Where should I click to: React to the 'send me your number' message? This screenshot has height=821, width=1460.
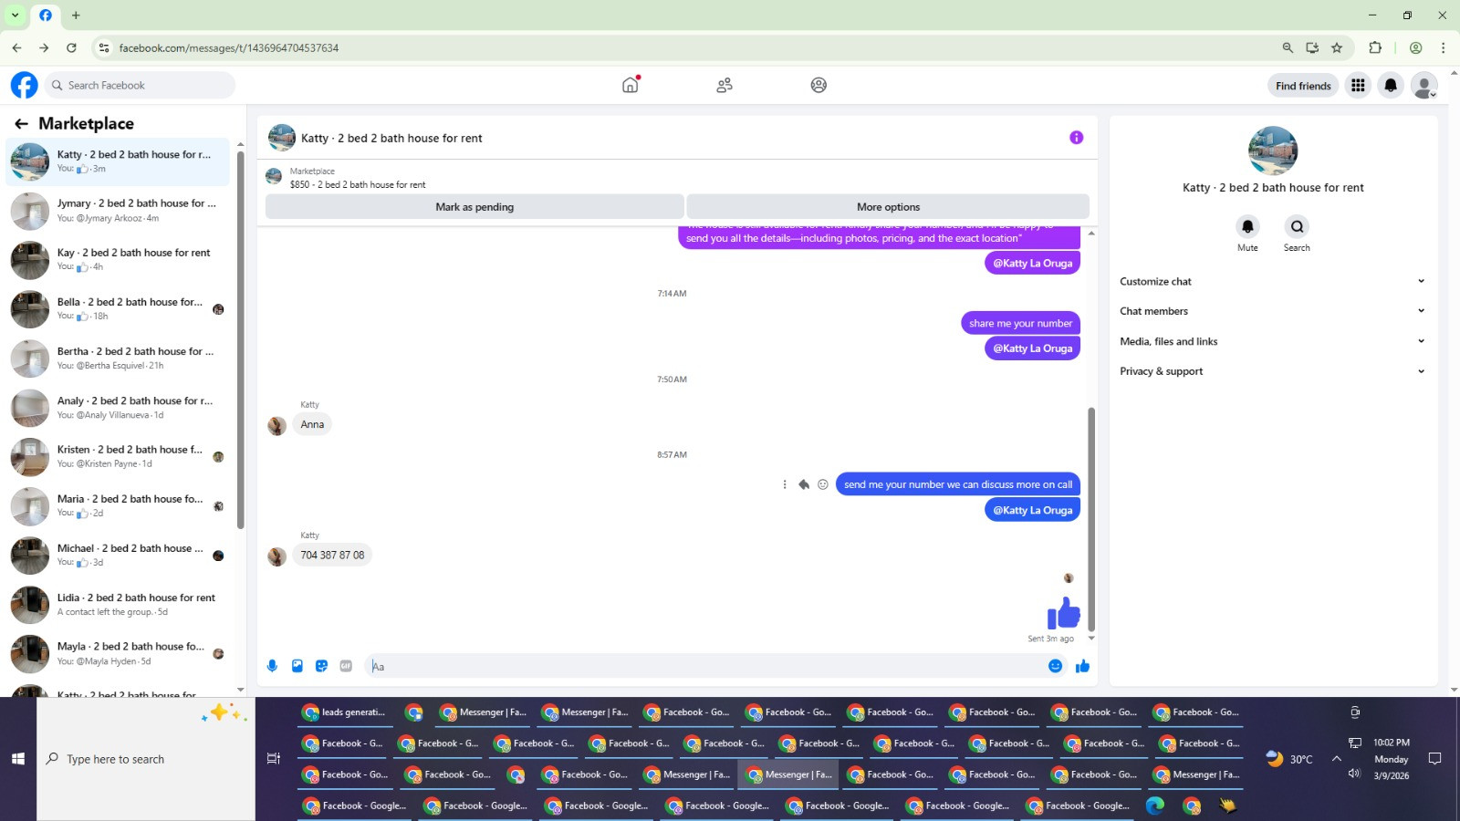(823, 484)
